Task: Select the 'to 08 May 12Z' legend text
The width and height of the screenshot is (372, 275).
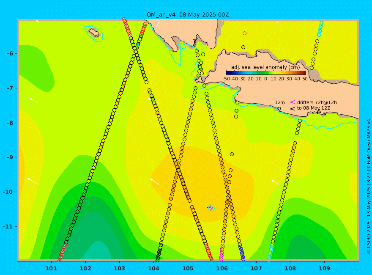Action: point(314,108)
